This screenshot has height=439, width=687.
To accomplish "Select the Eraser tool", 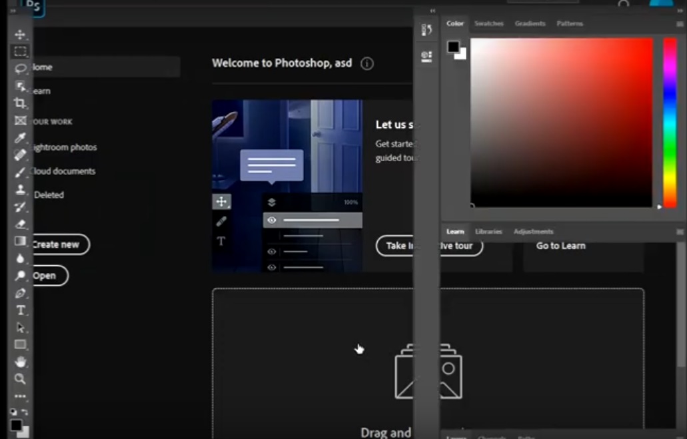I will (21, 224).
